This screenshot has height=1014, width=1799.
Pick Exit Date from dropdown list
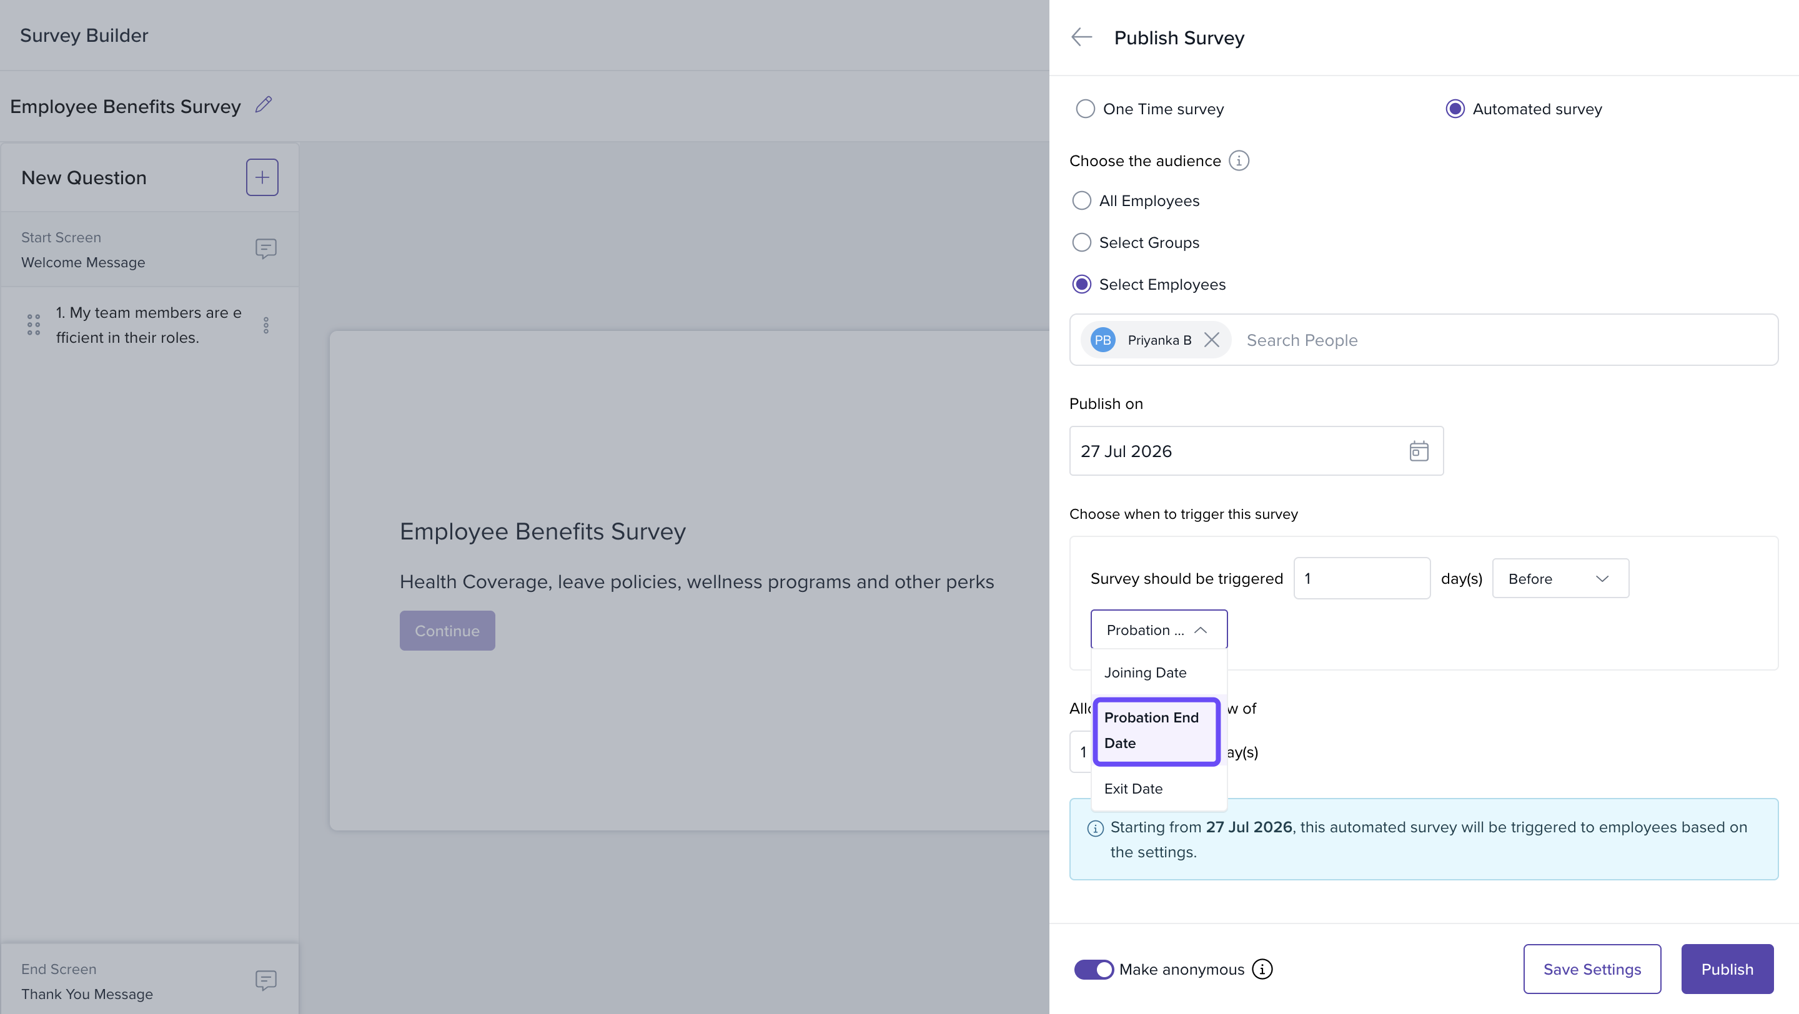pyautogui.click(x=1159, y=789)
